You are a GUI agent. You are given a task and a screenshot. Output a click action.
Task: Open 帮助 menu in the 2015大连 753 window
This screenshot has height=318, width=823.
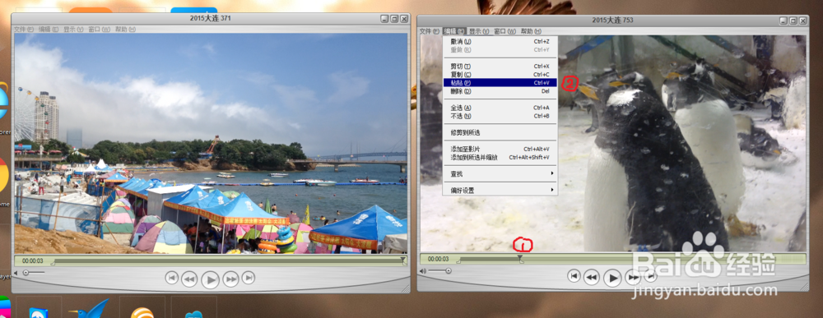531,31
